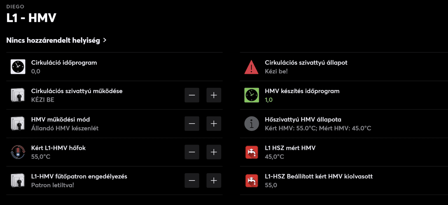The width and height of the screenshot is (448, 205).
Task: Lower Kért L1-HMV hőfok with minus
Action: click(192, 152)
